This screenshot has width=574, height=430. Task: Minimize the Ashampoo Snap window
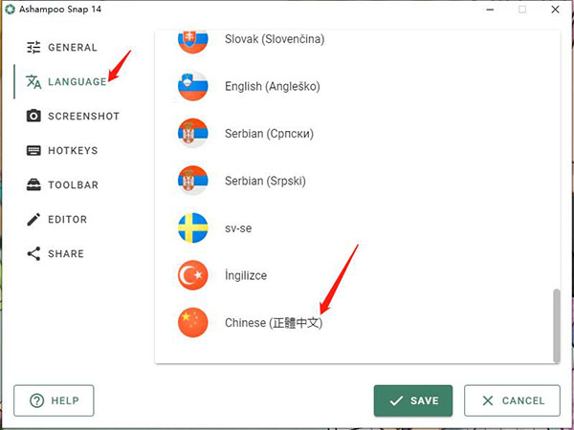click(490, 10)
